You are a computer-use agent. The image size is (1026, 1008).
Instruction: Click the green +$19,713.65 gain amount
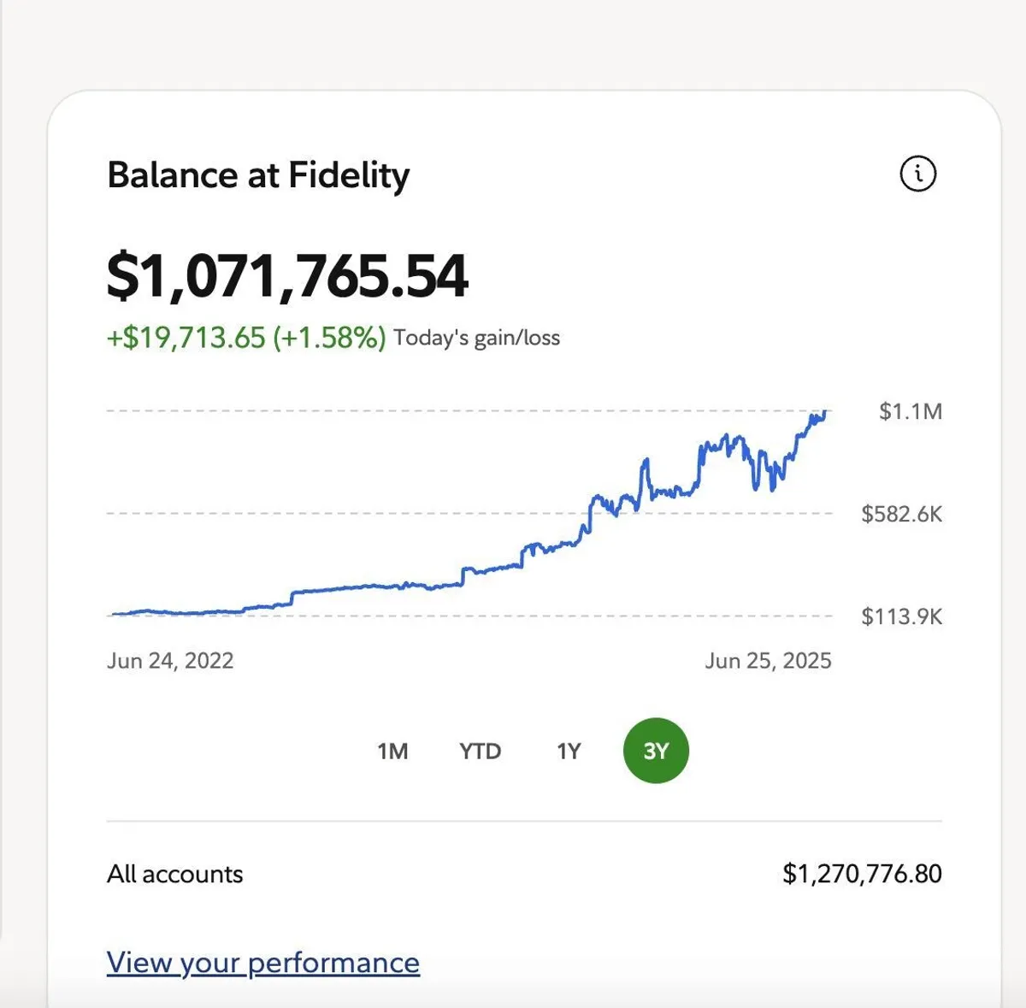[x=186, y=338]
